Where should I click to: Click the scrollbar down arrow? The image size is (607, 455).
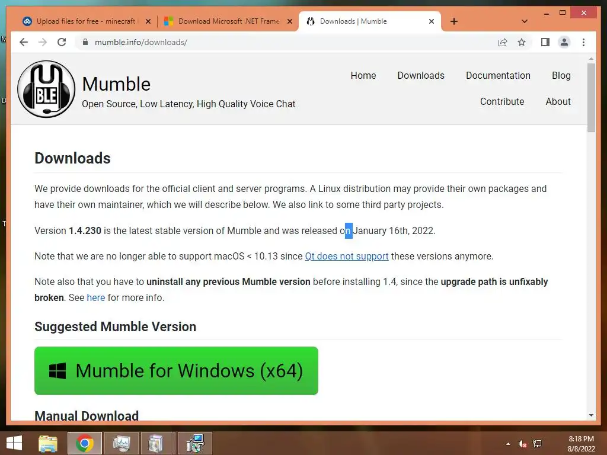point(591,415)
